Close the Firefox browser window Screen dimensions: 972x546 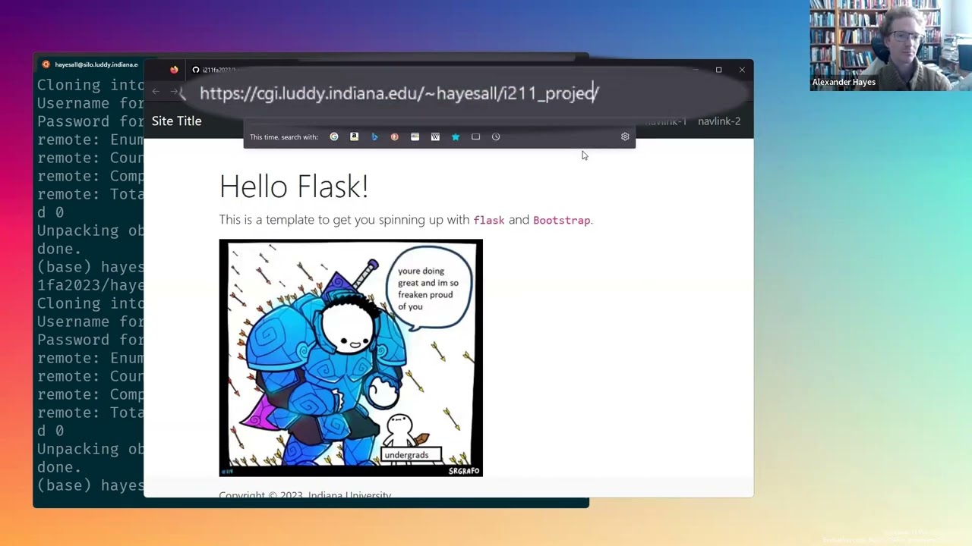[742, 70]
